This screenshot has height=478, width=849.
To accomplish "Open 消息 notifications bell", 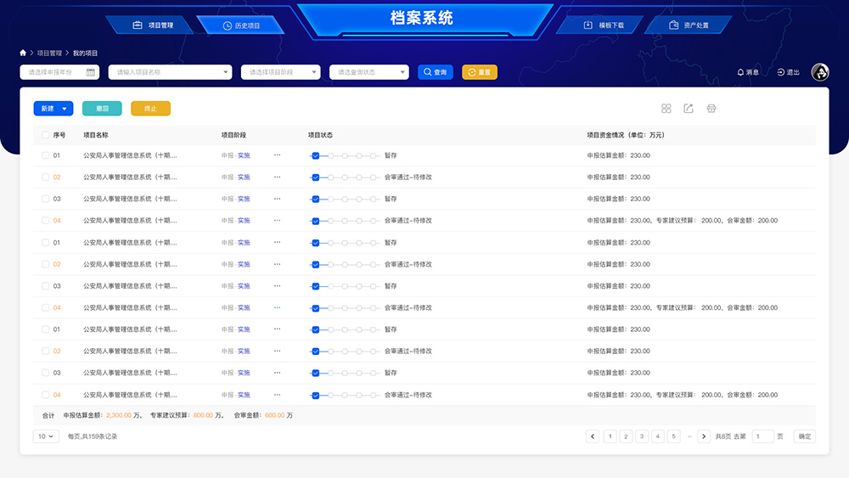I will 740,72.
